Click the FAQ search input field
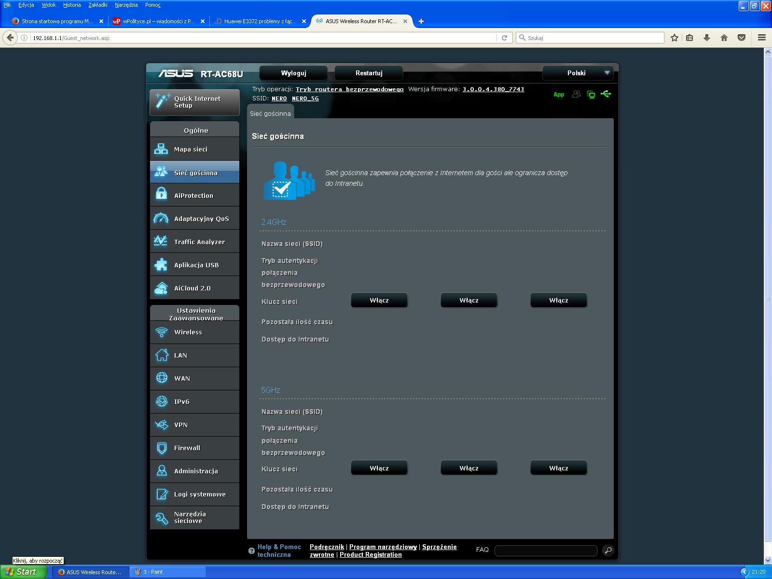Screen dimensions: 772x579 coord(546,551)
